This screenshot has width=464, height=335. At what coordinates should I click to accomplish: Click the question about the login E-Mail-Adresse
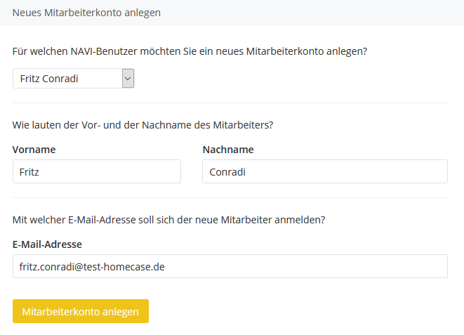[168, 220]
